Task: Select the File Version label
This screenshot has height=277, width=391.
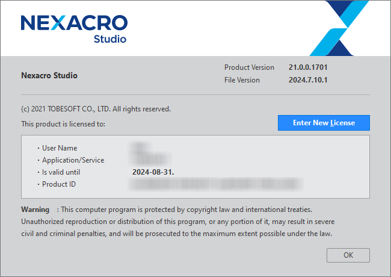Action: [x=242, y=80]
